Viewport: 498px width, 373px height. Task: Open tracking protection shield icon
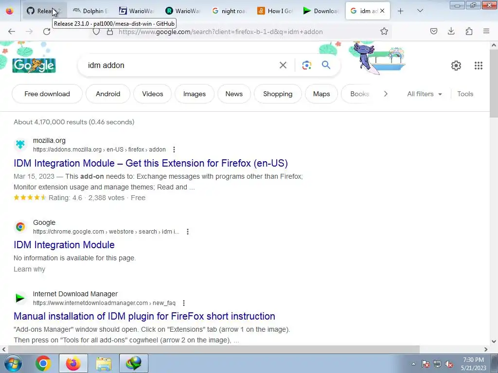point(96,32)
